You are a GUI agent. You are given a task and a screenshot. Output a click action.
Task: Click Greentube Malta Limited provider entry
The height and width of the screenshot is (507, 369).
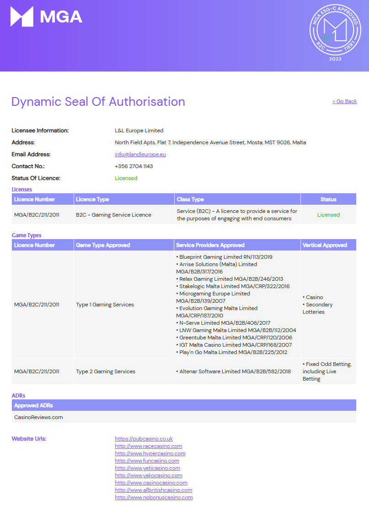coord(235,338)
